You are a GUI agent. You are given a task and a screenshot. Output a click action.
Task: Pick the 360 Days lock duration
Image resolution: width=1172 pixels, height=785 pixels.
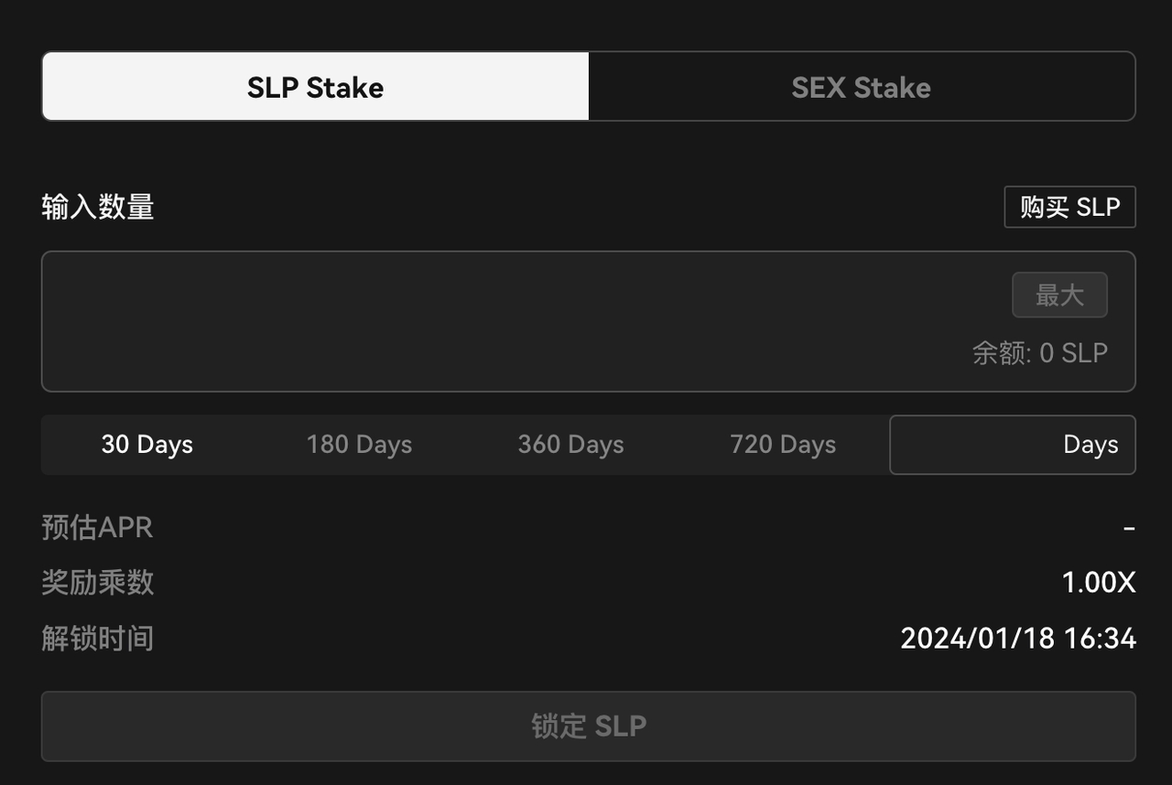(x=570, y=445)
